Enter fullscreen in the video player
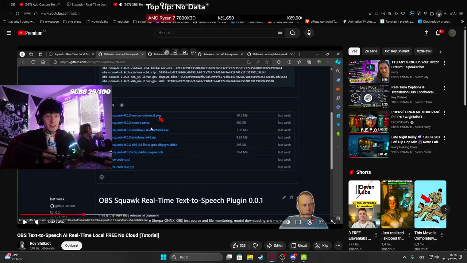Screen dimensions: 467x263 pyautogui.click(x=333, y=222)
